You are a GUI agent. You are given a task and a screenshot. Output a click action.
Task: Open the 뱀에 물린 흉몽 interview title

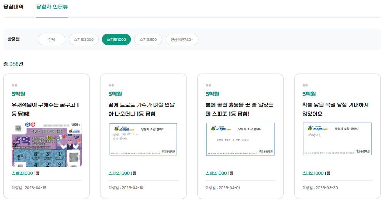coord(239,109)
